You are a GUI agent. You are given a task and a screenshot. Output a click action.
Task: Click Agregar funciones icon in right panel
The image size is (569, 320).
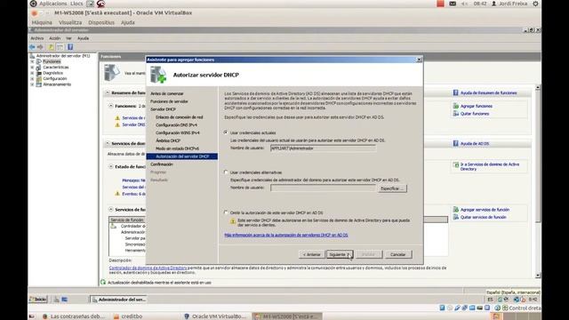456,106
